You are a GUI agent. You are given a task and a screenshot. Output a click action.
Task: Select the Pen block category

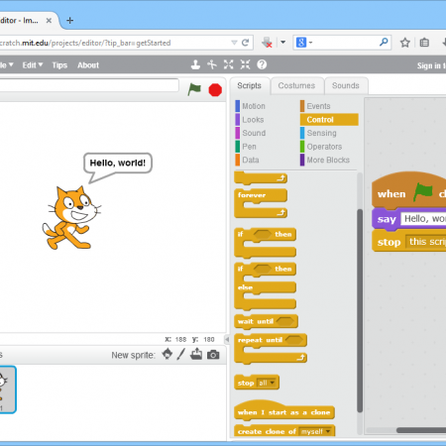249,147
